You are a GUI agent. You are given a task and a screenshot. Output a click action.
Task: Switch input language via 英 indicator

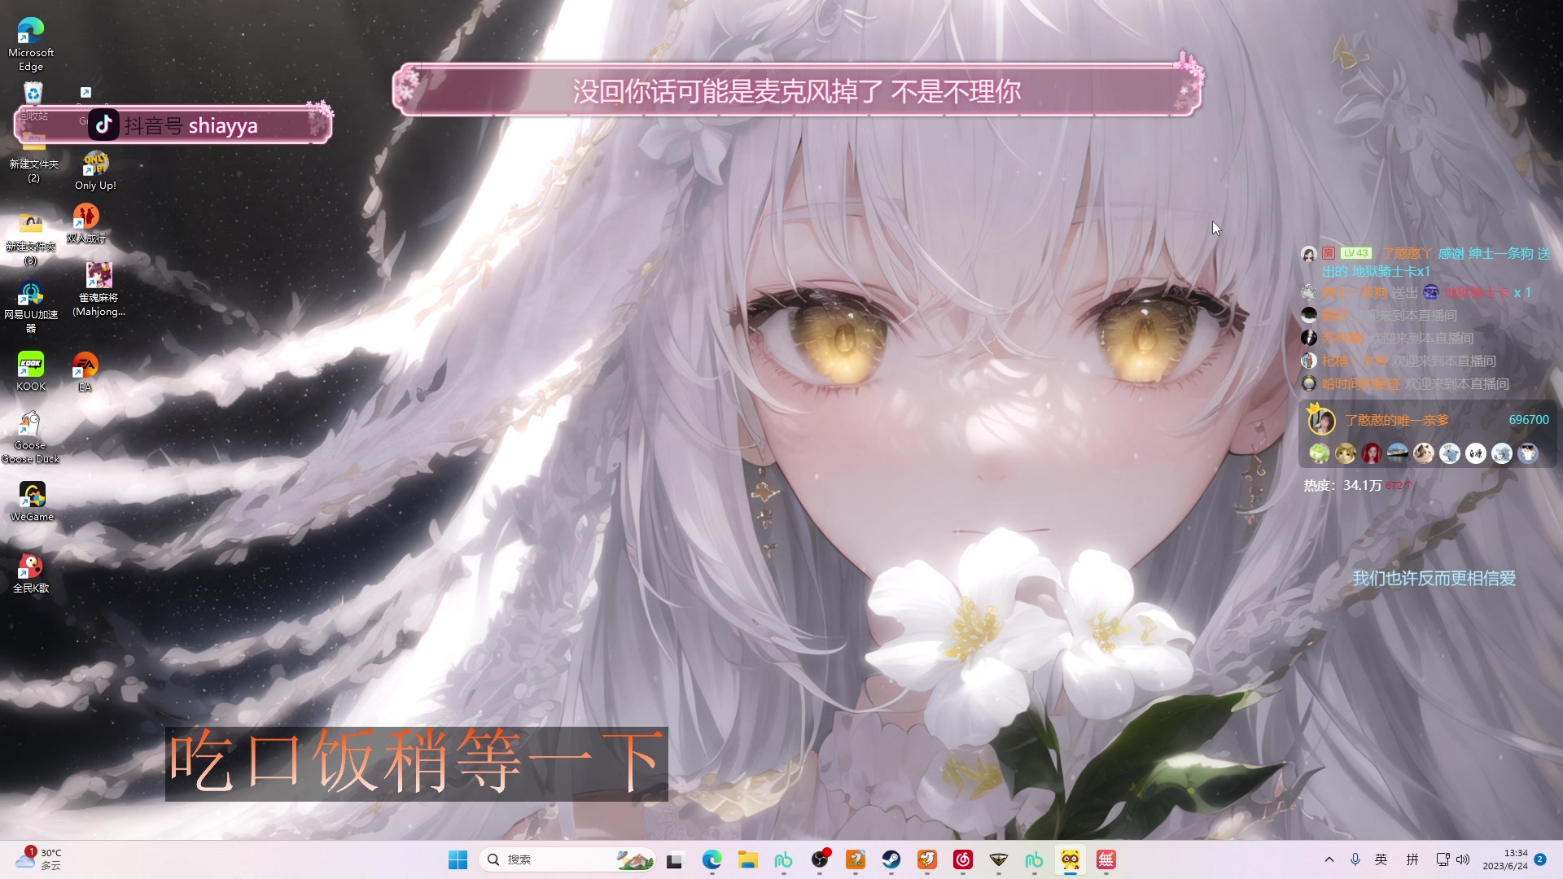click(x=1381, y=859)
